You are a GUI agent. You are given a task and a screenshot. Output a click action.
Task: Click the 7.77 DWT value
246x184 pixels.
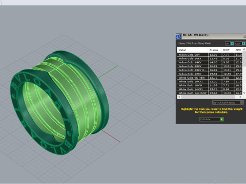point(226,55)
